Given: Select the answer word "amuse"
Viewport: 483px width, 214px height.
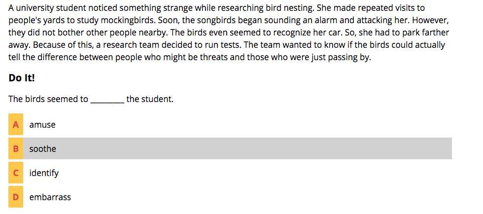Looking at the screenshot, I should click(x=42, y=125).
